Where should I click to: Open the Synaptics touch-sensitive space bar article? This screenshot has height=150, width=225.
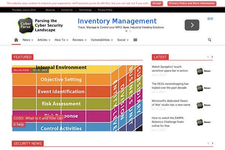(170, 69)
